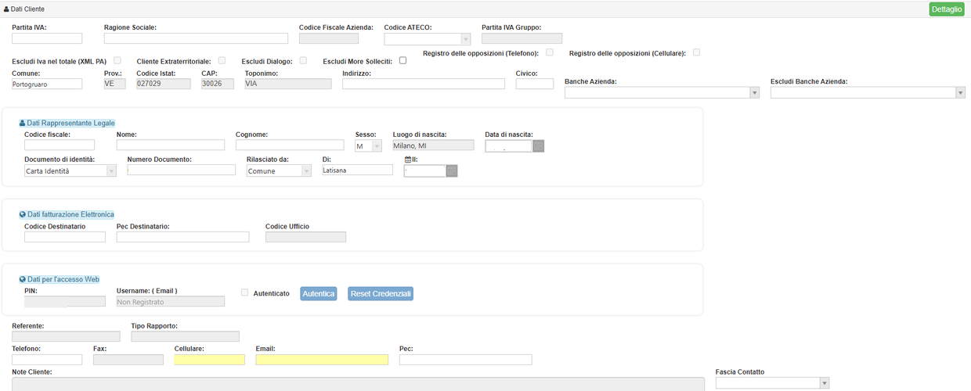
Task: Click the Prov. field showing VE
Action: (114, 84)
